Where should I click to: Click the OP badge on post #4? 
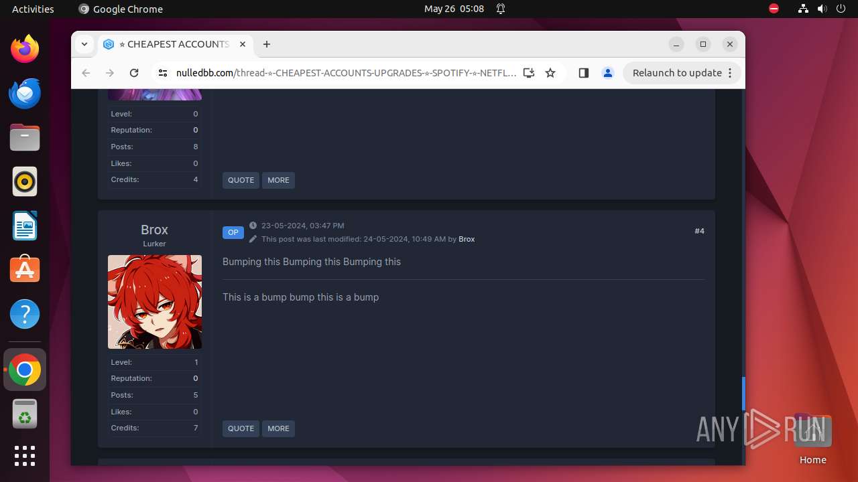[233, 232]
